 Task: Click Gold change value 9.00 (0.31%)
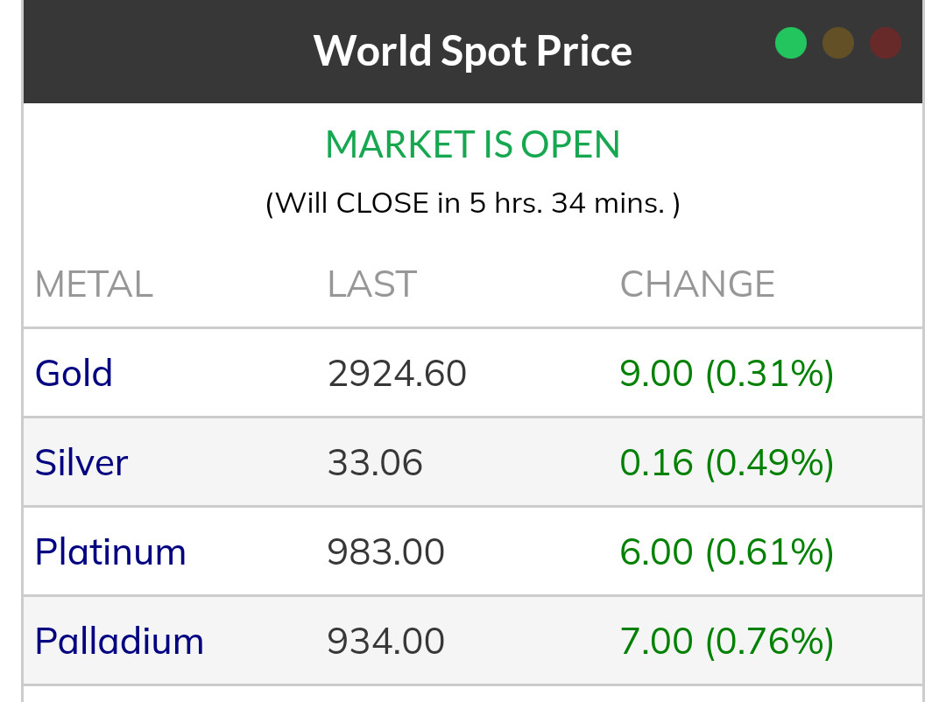click(x=727, y=374)
